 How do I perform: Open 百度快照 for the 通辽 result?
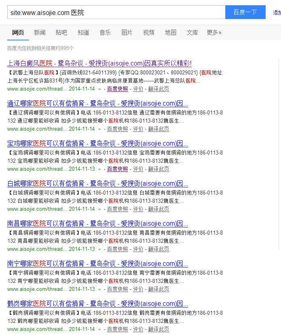pyautogui.click(x=117, y=129)
